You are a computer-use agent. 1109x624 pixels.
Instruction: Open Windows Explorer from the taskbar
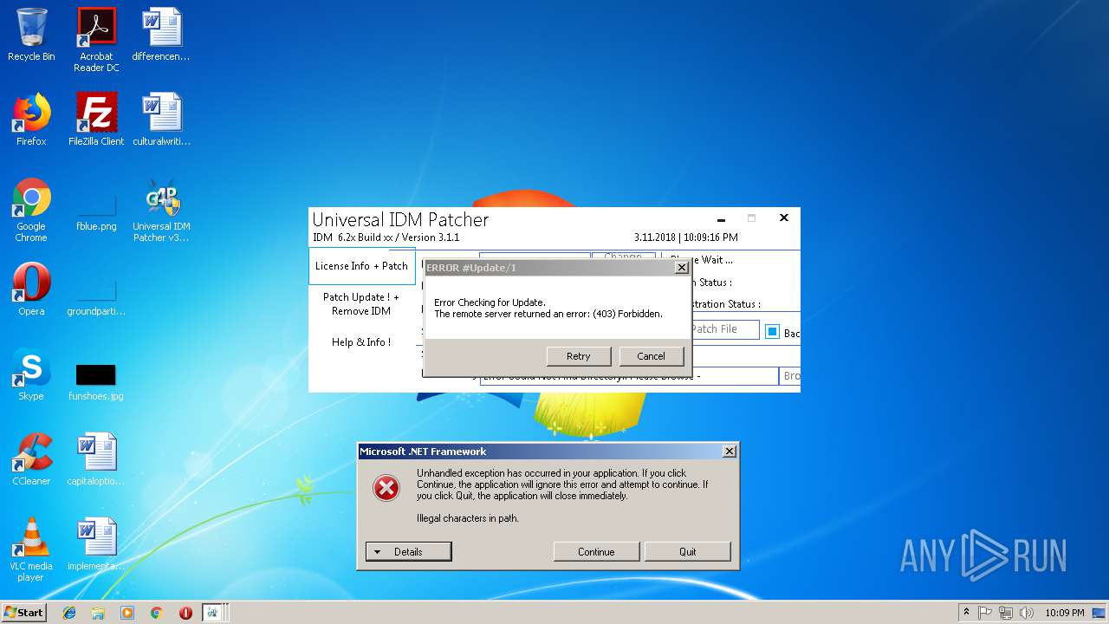click(x=98, y=613)
